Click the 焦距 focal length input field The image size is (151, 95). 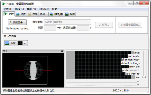(50, 28)
